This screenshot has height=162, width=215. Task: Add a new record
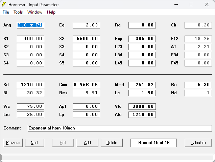(x=87, y=143)
